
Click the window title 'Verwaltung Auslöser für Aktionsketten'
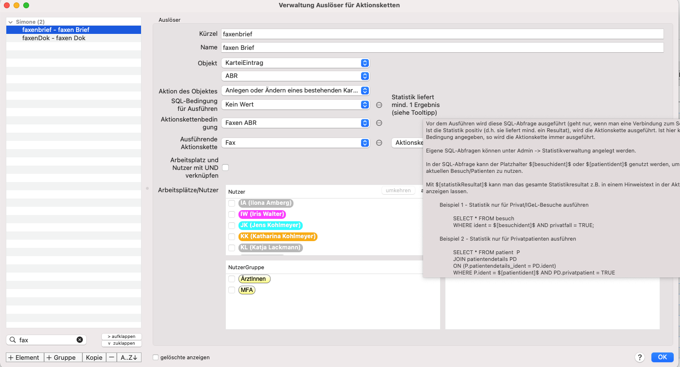[339, 5]
